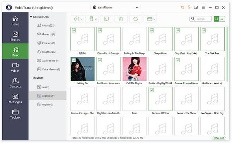Click the export to PC icon

pos(106,19)
